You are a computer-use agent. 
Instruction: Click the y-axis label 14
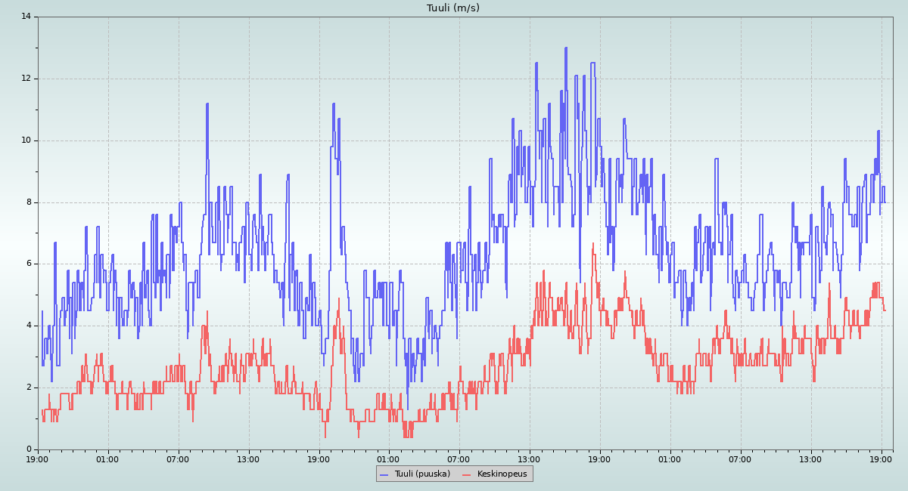coord(26,17)
